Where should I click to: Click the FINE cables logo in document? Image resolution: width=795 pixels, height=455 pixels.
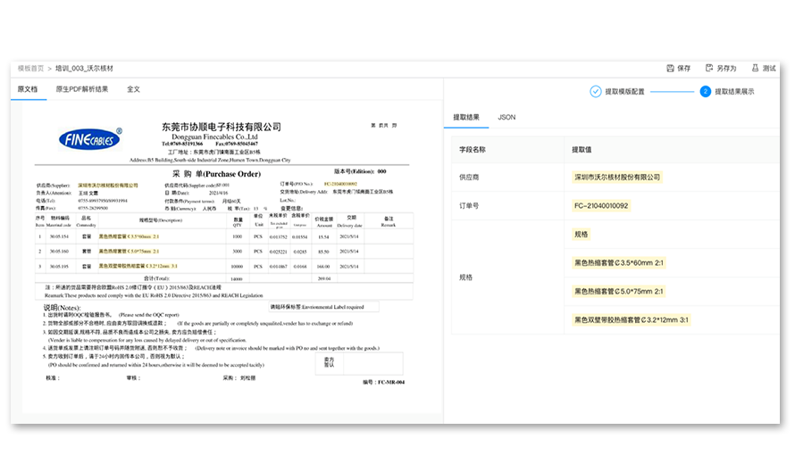[90, 138]
